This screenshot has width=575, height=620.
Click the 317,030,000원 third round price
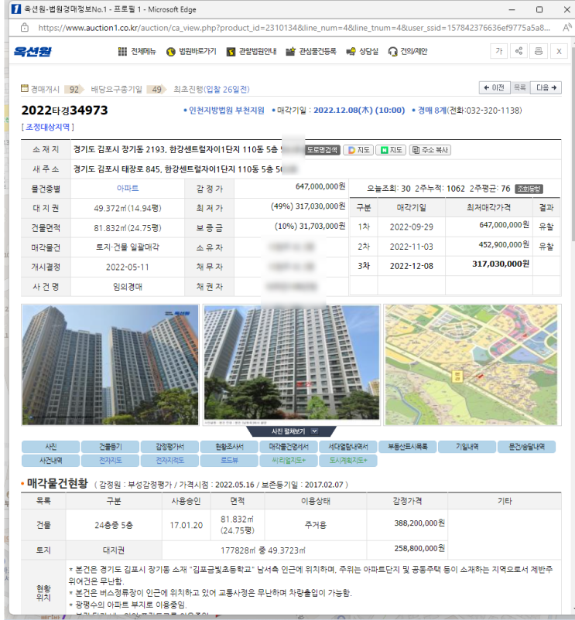[x=500, y=264]
